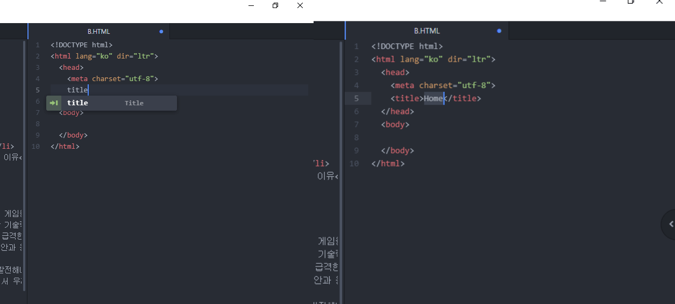
Task: Click the '<head>' tag in the left editor
Action: tap(71, 68)
